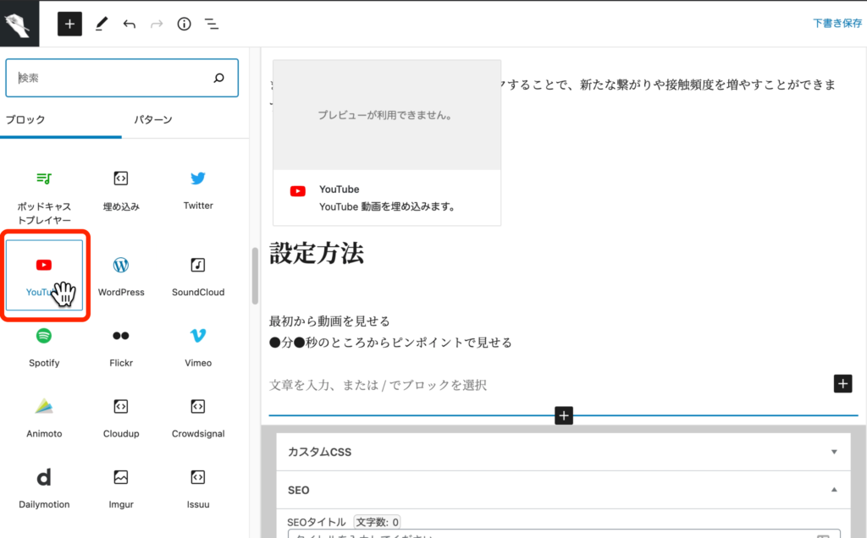The image size is (867, 538).
Task: Switch to the パターン tab
Action: [x=153, y=119]
